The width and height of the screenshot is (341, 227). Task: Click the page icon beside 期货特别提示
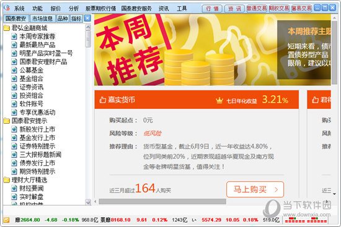14,171
